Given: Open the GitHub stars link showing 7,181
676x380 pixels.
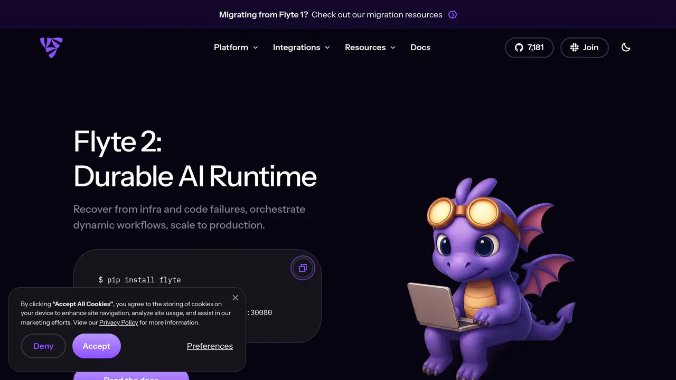Looking at the screenshot, I should [529, 47].
